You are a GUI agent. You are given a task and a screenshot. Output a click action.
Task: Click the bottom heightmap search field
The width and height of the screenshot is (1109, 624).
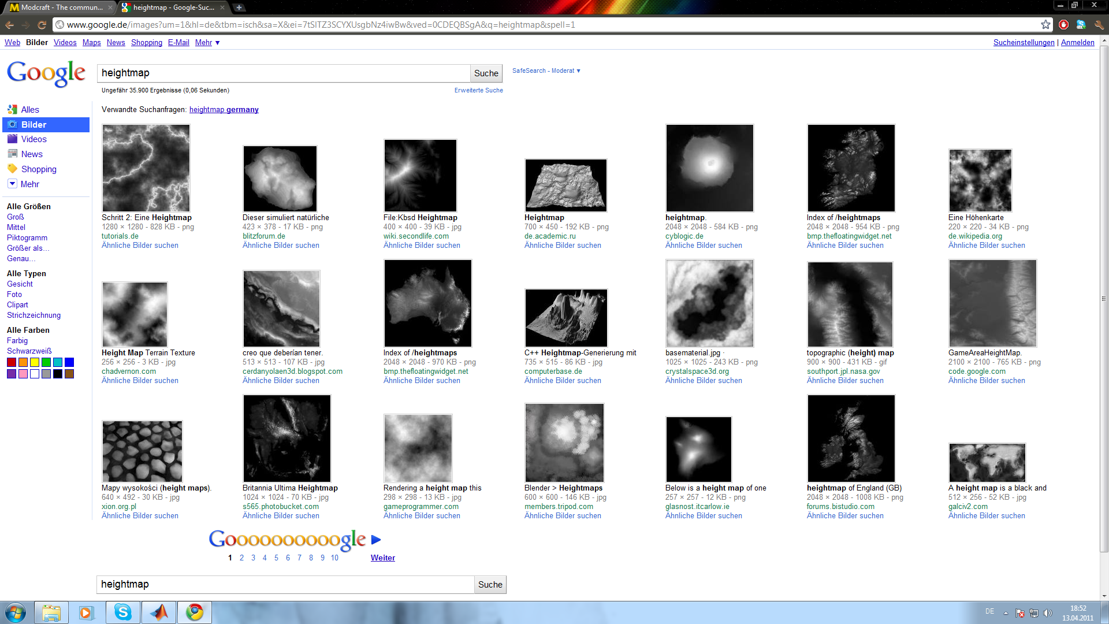[x=285, y=584]
